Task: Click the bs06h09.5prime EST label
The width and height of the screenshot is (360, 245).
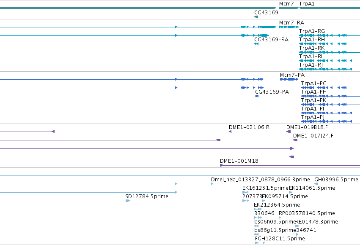Action: (x=275, y=222)
